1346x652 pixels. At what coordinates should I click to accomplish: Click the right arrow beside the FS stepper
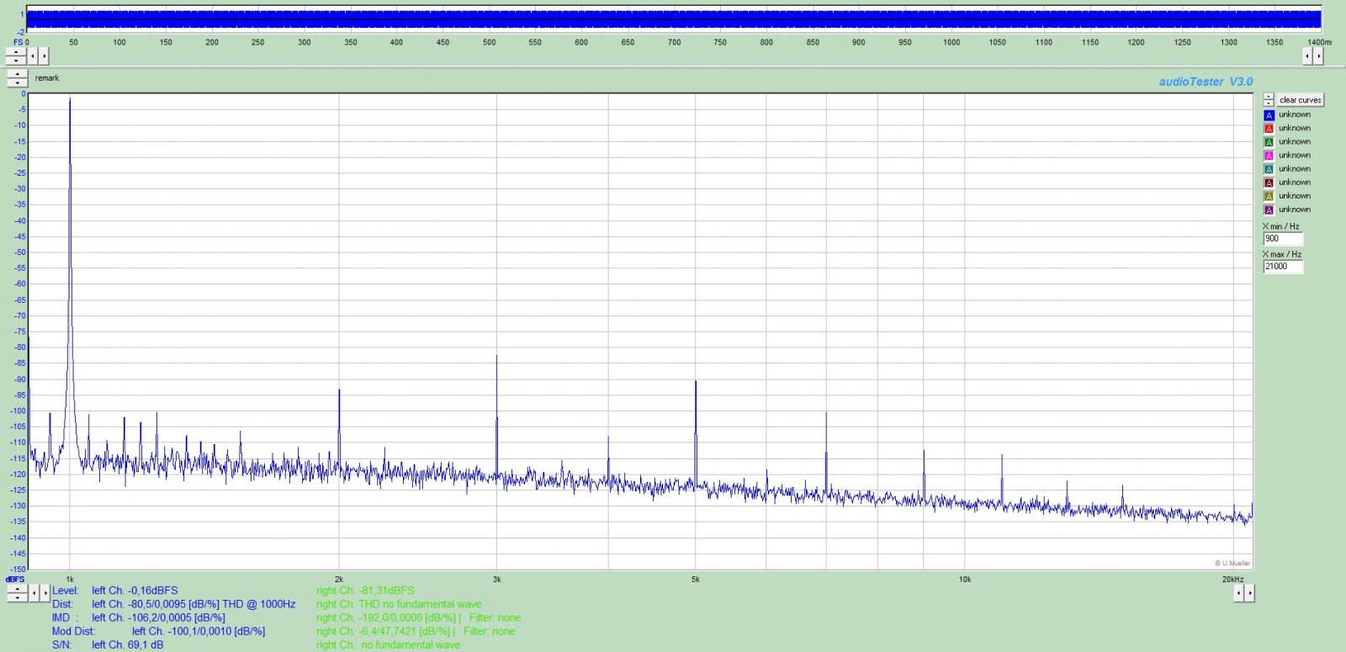[44, 56]
